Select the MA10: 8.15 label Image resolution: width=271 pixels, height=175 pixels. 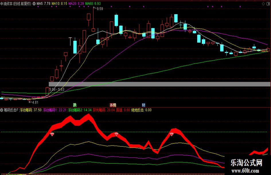[59, 3]
